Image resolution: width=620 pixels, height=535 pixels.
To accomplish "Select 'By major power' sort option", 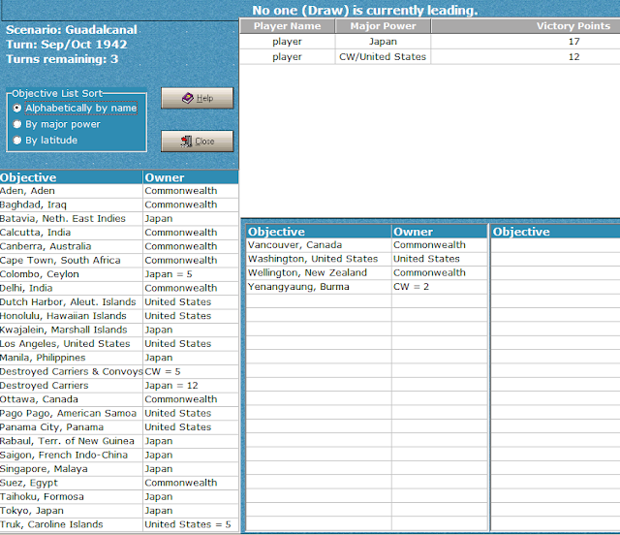I will click(57, 124).
